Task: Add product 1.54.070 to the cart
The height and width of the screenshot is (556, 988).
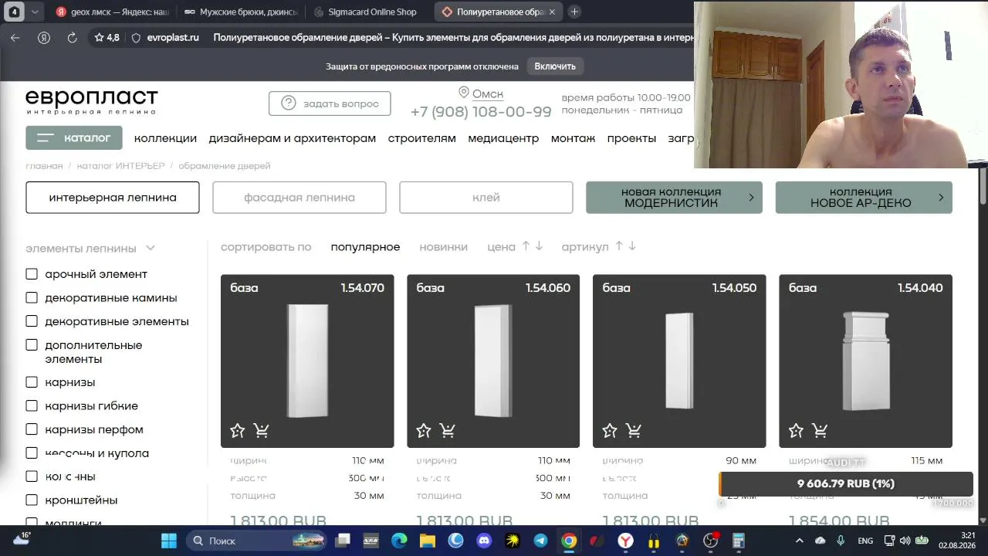Action: tap(261, 431)
